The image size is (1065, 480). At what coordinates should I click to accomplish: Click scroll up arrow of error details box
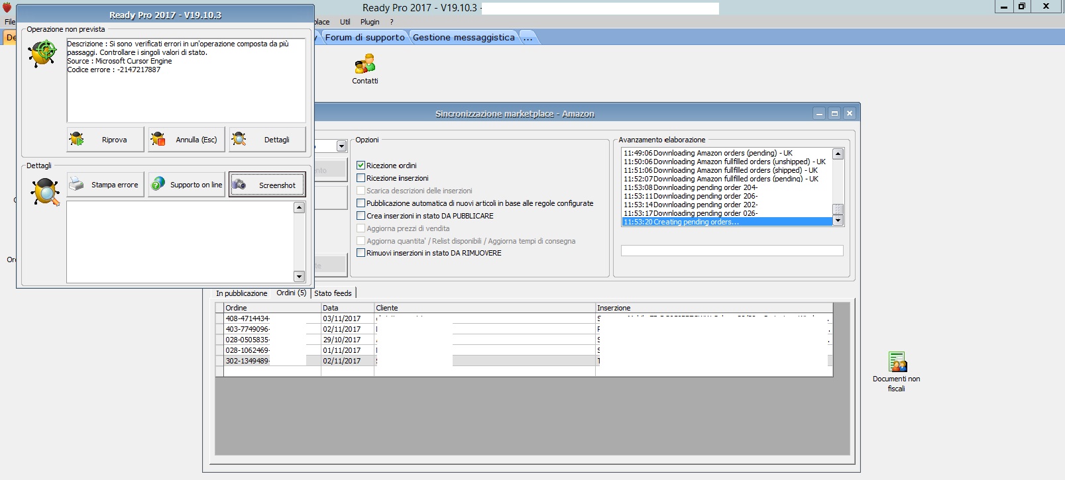[x=300, y=208]
